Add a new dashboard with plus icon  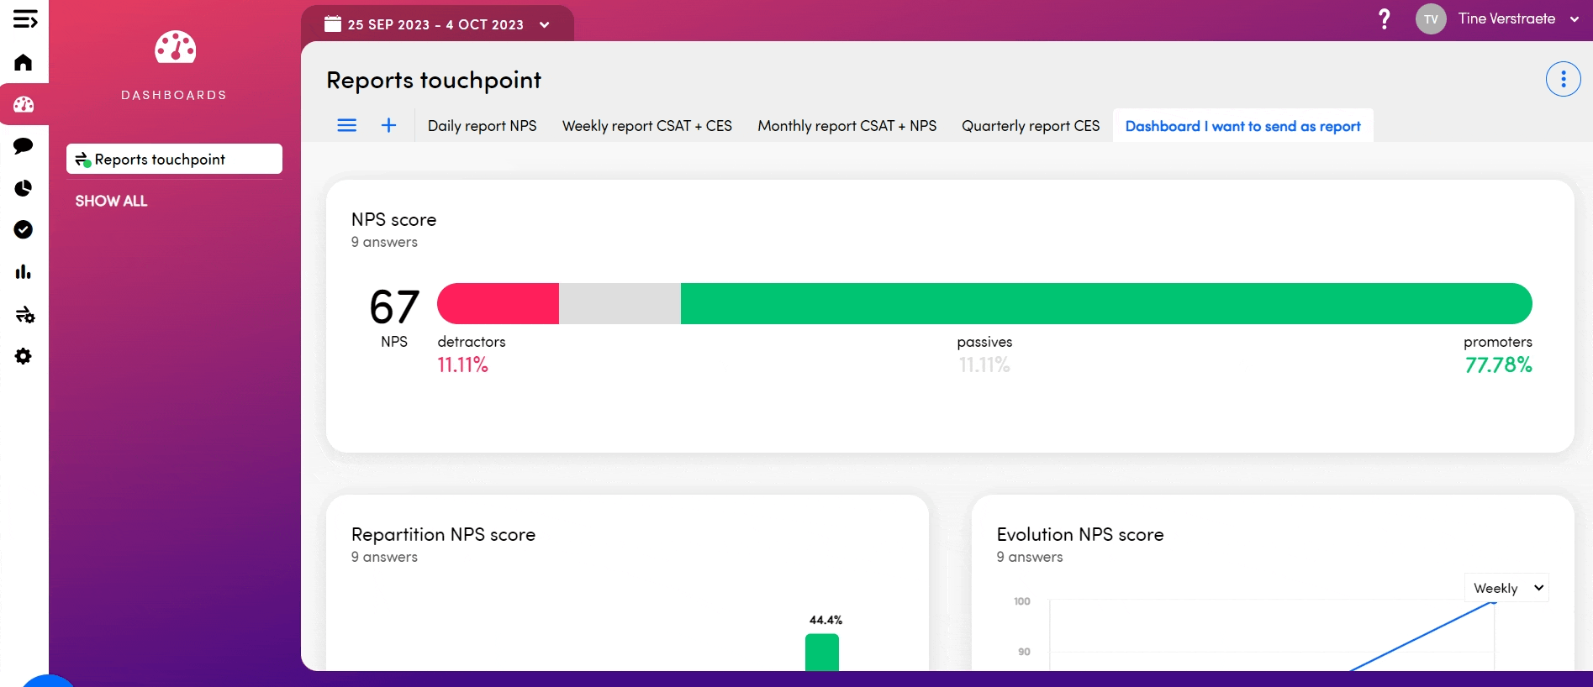coord(388,126)
